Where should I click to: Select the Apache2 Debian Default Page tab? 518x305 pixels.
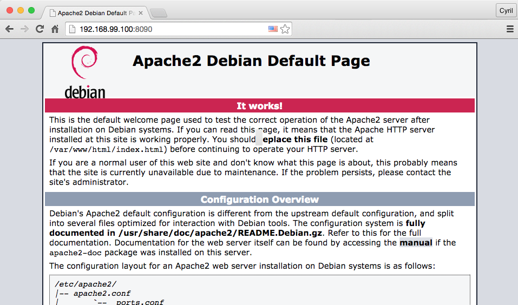click(94, 13)
